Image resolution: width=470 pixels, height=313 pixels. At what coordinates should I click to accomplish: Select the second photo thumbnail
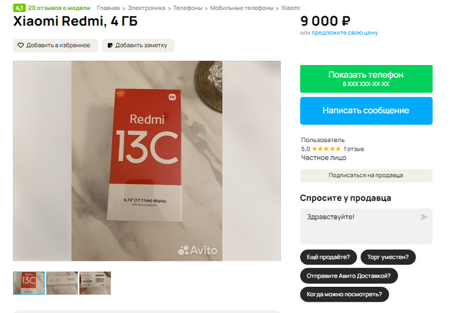(x=62, y=283)
